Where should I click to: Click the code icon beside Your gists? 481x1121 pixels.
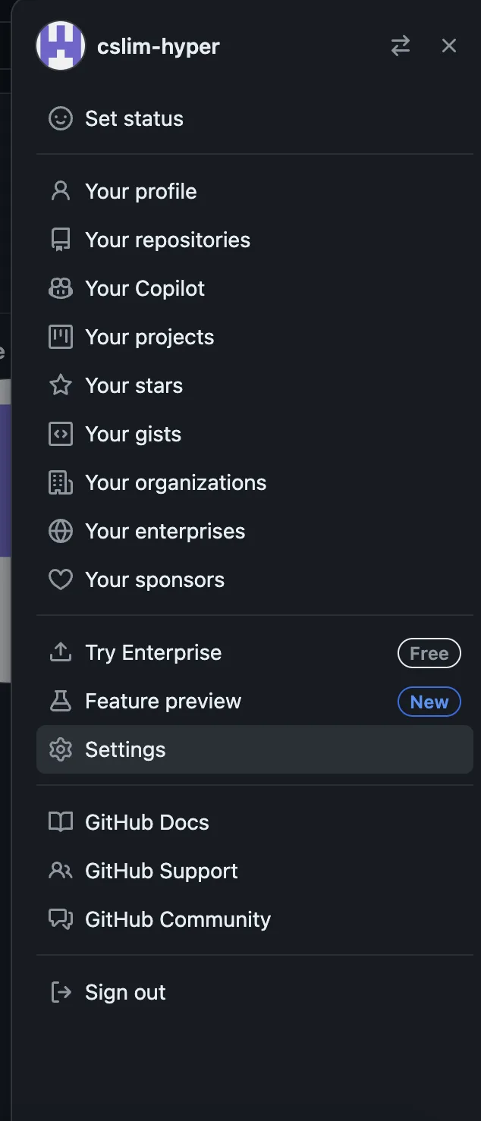tap(61, 434)
